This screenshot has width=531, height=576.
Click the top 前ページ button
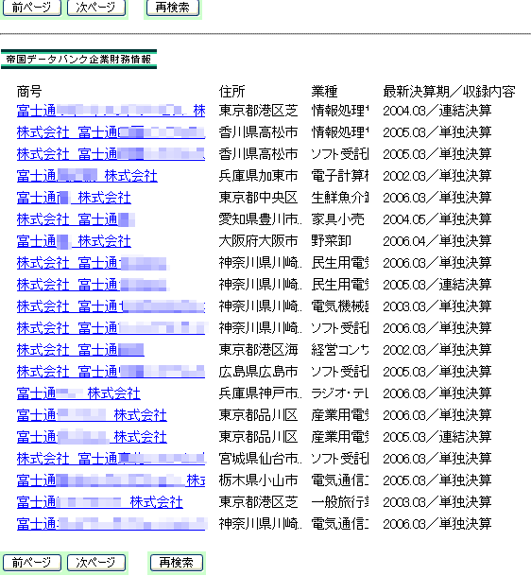[x=32, y=8]
